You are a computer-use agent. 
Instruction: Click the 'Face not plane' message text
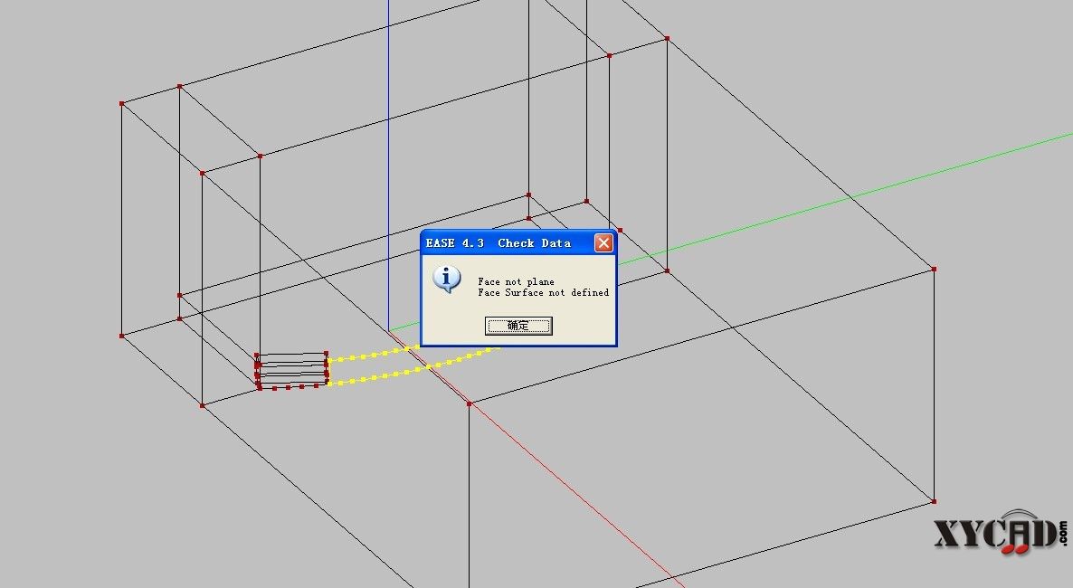(x=516, y=281)
